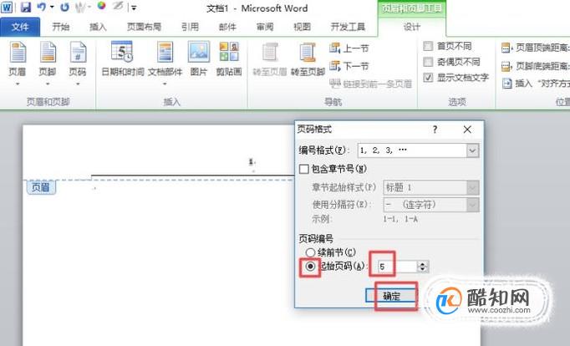Switch to 开始 tab
This screenshot has width=570, height=346.
[61, 27]
